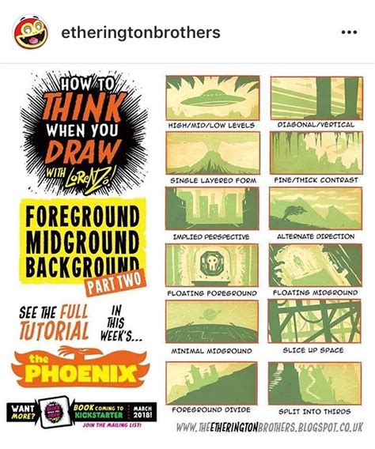Select the Minimal Midground planet thumbnail
This screenshot has width=375, height=449.
(212, 322)
